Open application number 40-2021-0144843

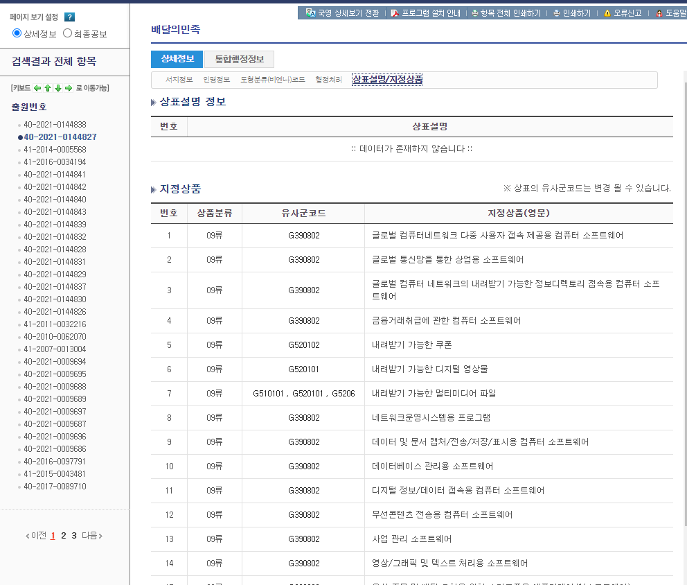point(55,212)
